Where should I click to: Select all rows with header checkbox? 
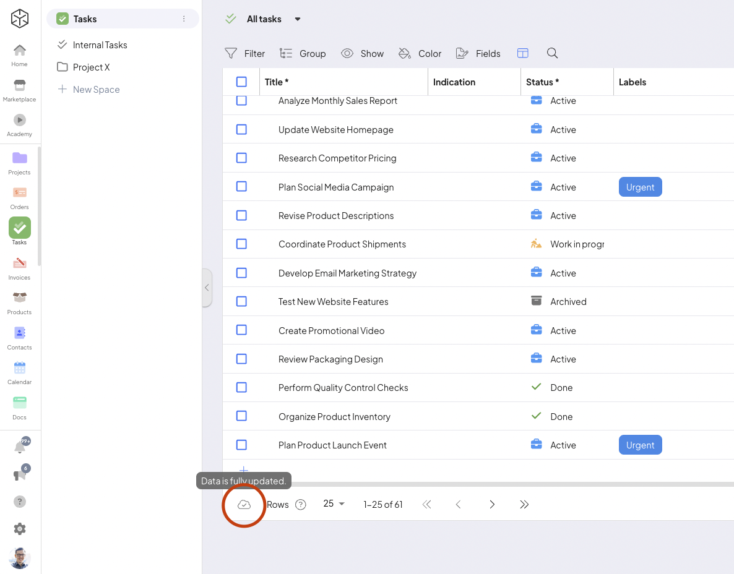pyautogui.click(x=241, y=82)
